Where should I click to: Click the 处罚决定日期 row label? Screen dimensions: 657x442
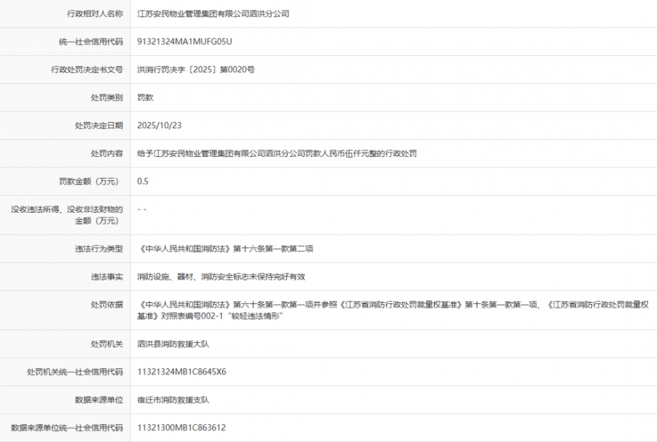click(x=99, y=125)
